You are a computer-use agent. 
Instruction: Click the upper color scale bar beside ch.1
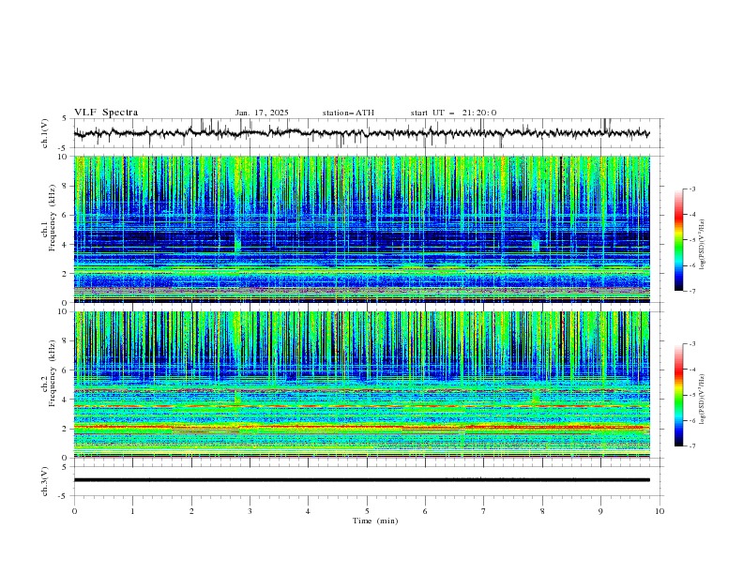(x=679, y=240)
